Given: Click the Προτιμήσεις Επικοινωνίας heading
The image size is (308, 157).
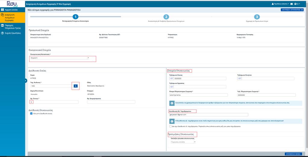Looking at the screenshot, I should pyautogui.click(x=181, y=134).
